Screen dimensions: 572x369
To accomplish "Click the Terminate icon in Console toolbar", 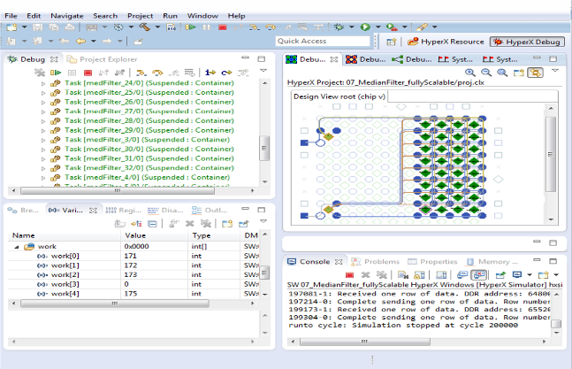I will [x=349, y=275].
